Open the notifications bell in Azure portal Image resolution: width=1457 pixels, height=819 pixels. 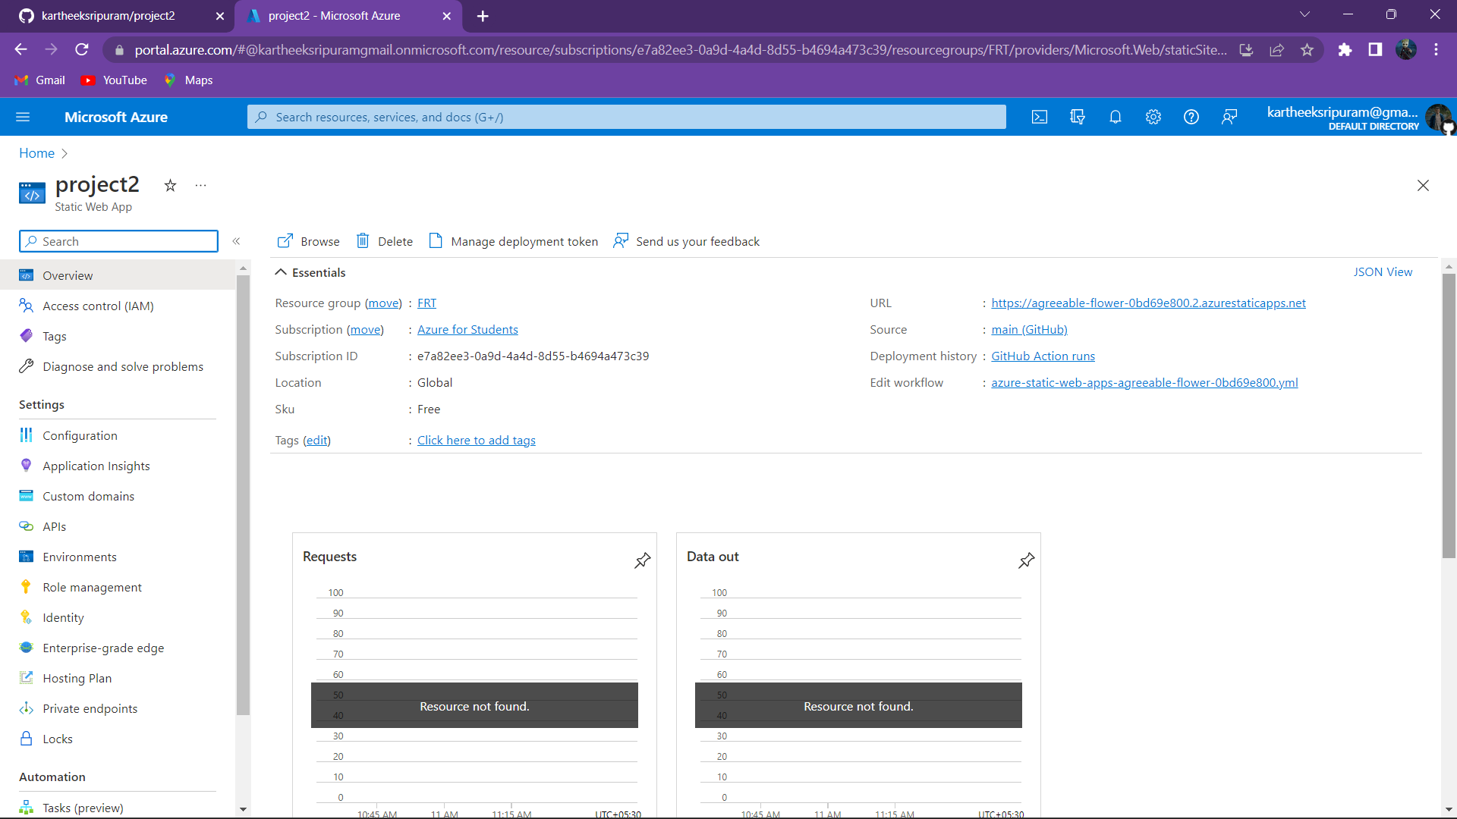click(x=1116, y=117)
